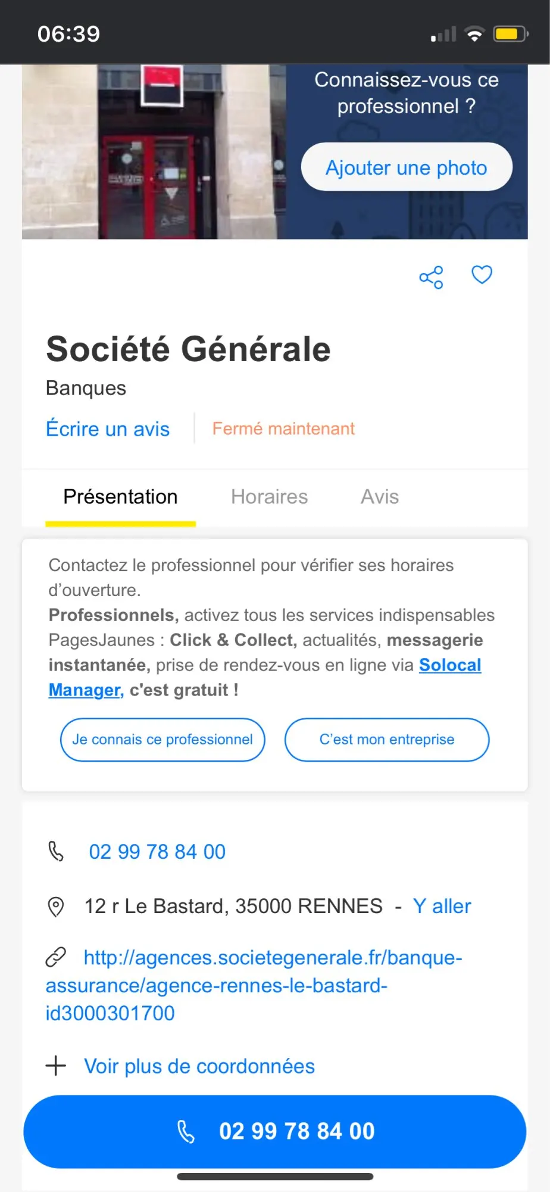Tap the map pin location icon
This screenshot has width=550, height=1192.
[x=55, y=907]
